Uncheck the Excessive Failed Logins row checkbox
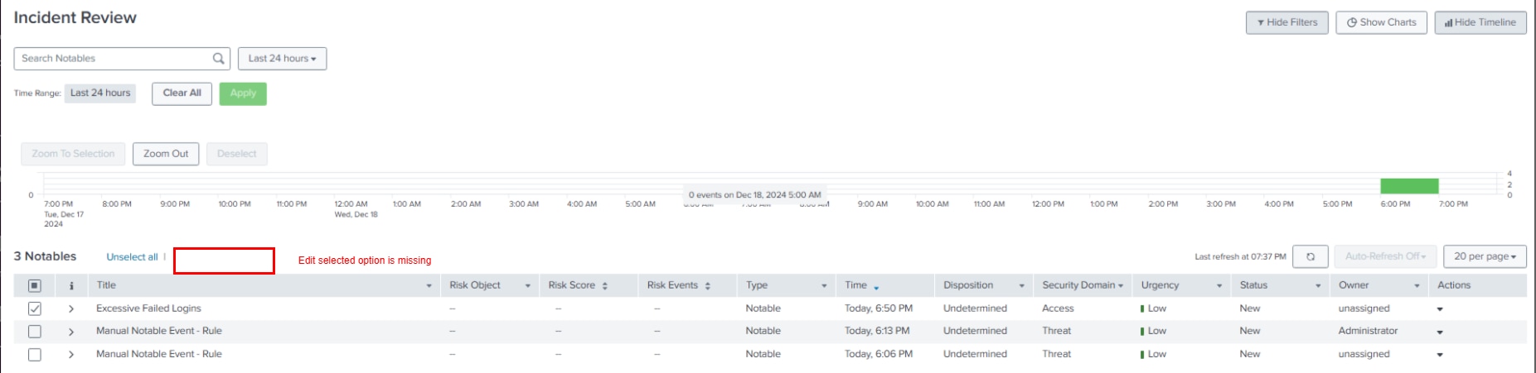1536x373 pixels. (35, 308)
